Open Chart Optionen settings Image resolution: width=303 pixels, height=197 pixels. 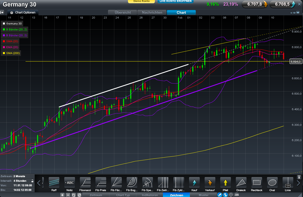click(23, 13)
